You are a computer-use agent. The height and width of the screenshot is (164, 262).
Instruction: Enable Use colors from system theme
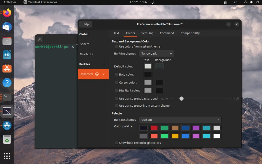[116, 46]
